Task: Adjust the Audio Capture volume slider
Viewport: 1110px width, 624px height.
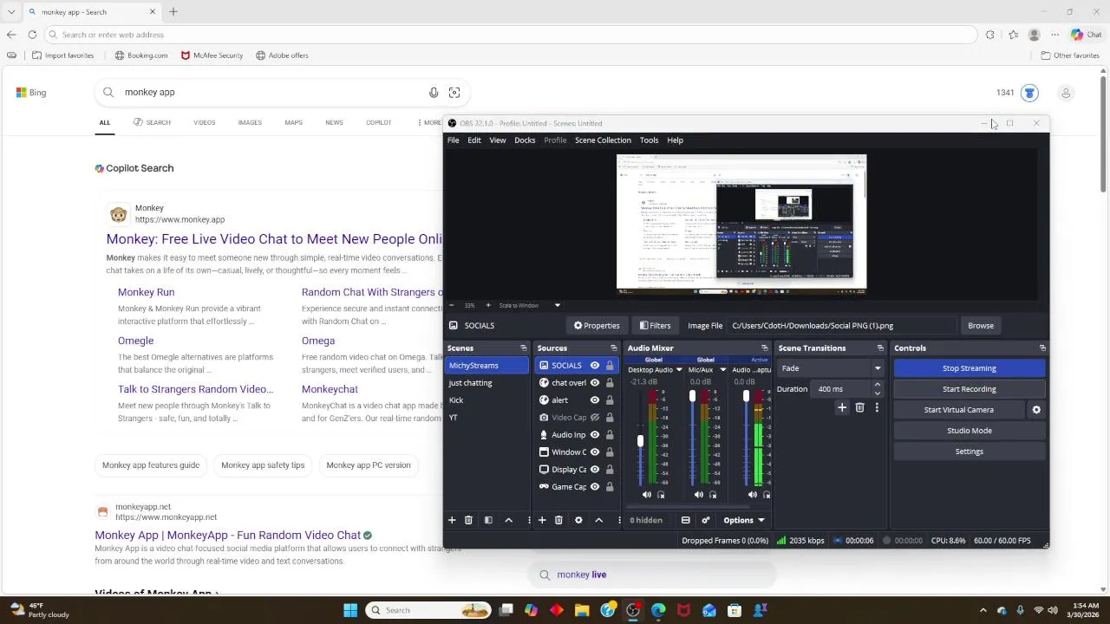Action: point(746,397)
